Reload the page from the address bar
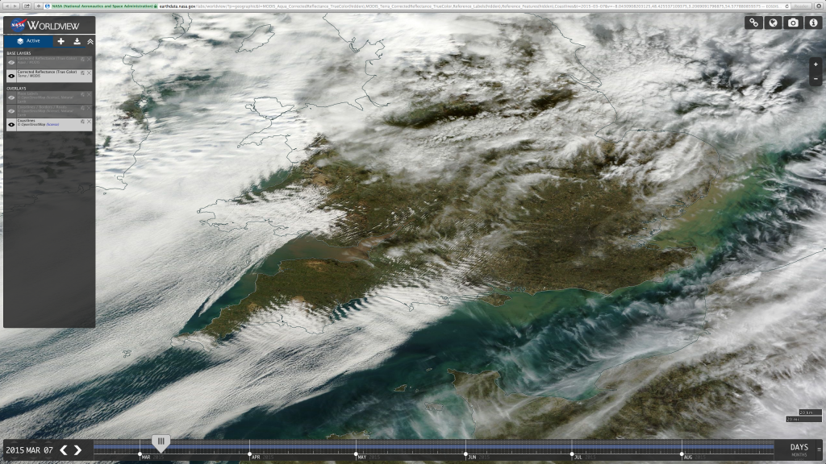 [787, 6]
